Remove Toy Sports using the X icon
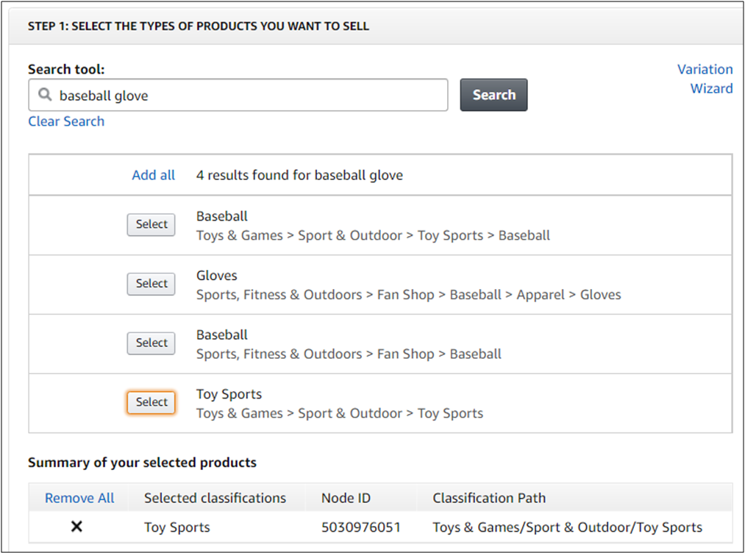This screenshot has width=745, height=553. click(76, 527)
